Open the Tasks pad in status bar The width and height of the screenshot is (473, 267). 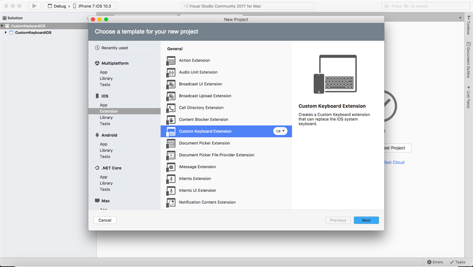pyautogui.click(x=457, y=262)
